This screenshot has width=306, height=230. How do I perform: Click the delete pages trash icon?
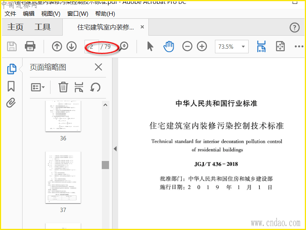click(63, 87)
